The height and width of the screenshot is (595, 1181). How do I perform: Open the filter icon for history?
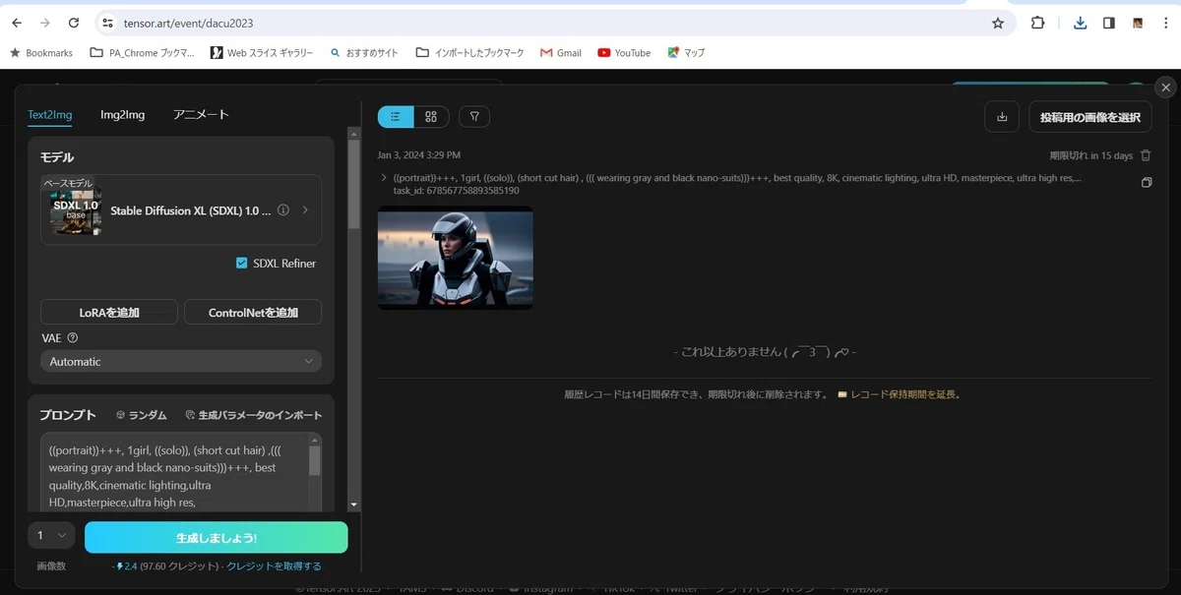pos(474,117)
